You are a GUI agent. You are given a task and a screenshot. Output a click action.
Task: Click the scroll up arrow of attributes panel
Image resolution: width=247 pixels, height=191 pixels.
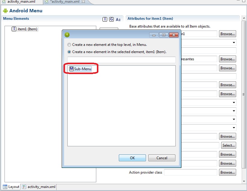click(244, 18)
